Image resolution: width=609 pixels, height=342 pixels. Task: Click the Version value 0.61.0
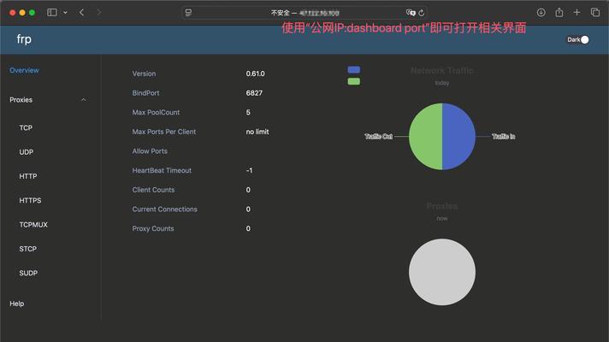pyautogui.click(x=255, y=74)
